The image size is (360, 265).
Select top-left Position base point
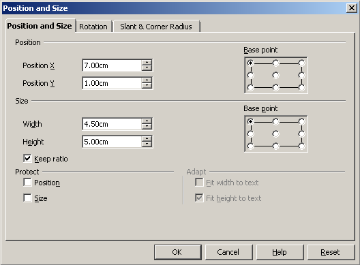click(250, 63)
